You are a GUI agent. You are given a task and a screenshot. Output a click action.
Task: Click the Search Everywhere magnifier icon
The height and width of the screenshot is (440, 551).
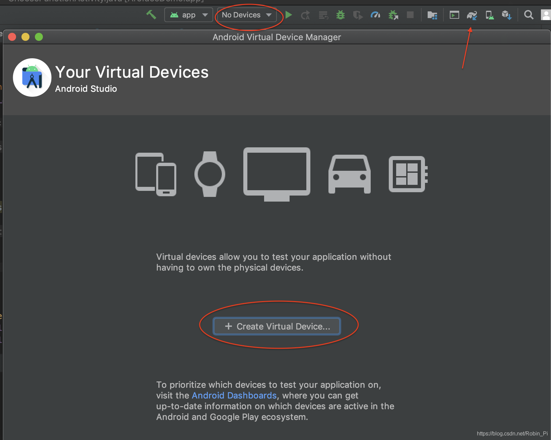pyautogui.click(x=529, y=15)
